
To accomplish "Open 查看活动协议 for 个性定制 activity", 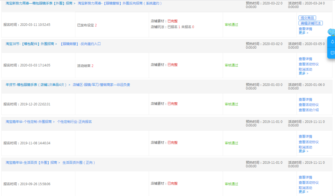I will [x=309, y=142].
